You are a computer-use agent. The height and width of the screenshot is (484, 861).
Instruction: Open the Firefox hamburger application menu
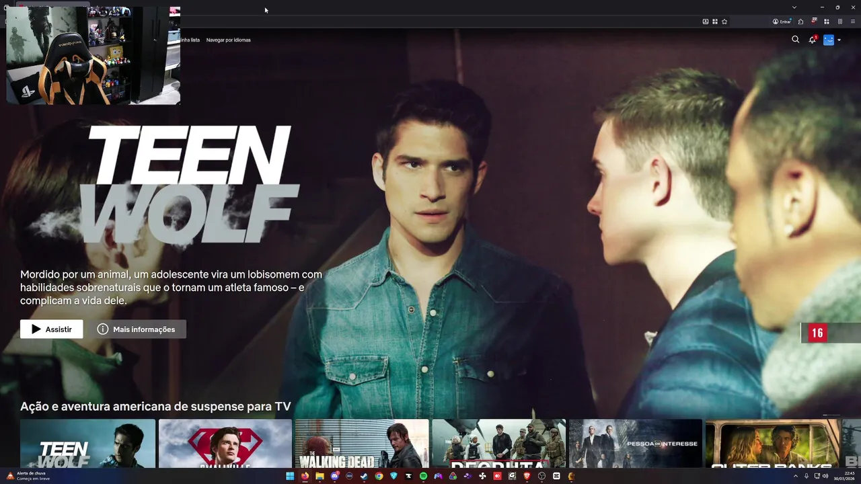(853, 22)
